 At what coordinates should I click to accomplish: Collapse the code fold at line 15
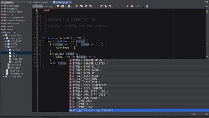(x=40, y=54)
